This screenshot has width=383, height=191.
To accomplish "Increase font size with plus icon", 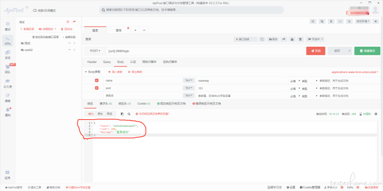I will (x=357, y=187).
